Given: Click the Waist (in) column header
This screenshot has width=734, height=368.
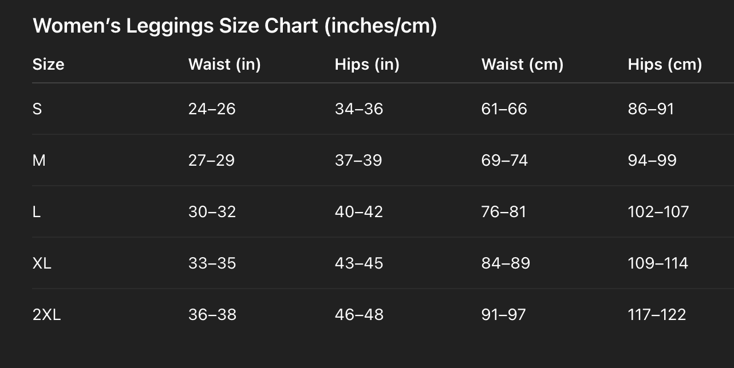Looking at the screenshot, I should click(224, 64).
